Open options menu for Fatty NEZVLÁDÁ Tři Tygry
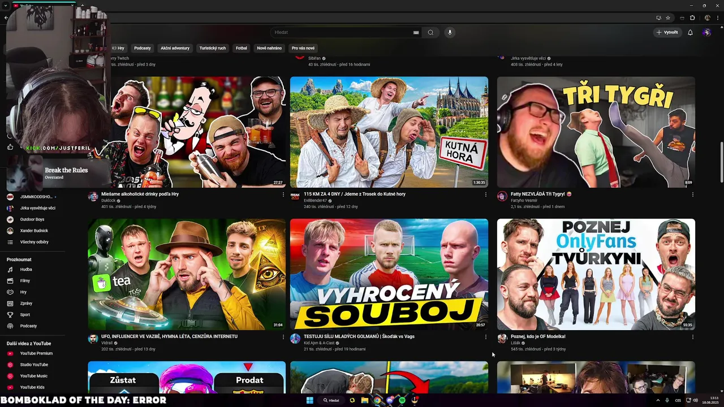Screen dimensions: 724x407 693,194
